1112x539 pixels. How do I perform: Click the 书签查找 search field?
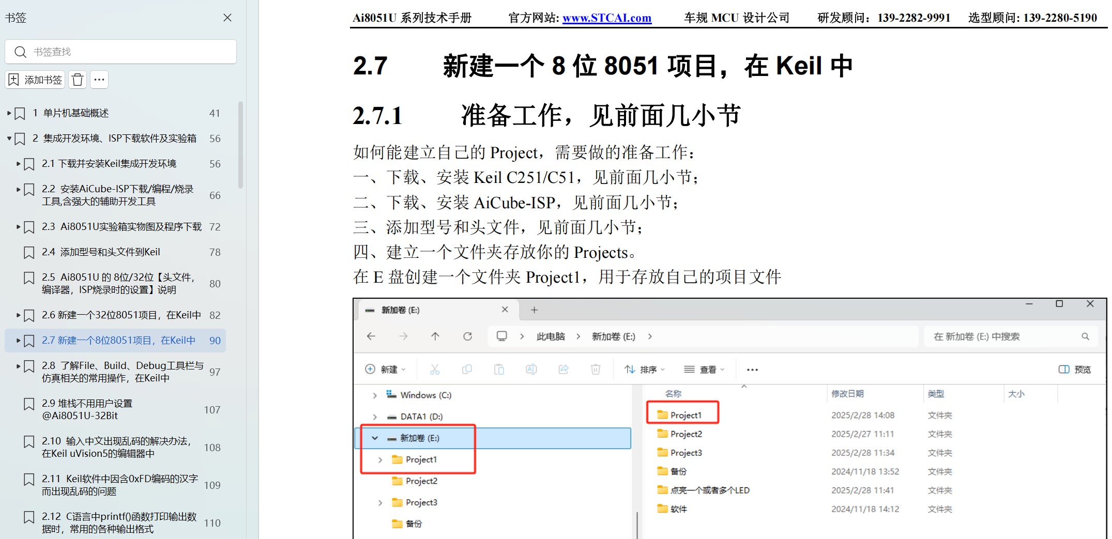tap(120, 52)
